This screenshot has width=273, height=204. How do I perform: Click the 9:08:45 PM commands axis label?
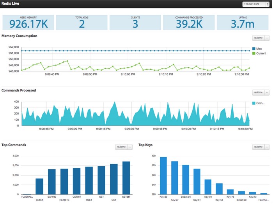(46, 129)
